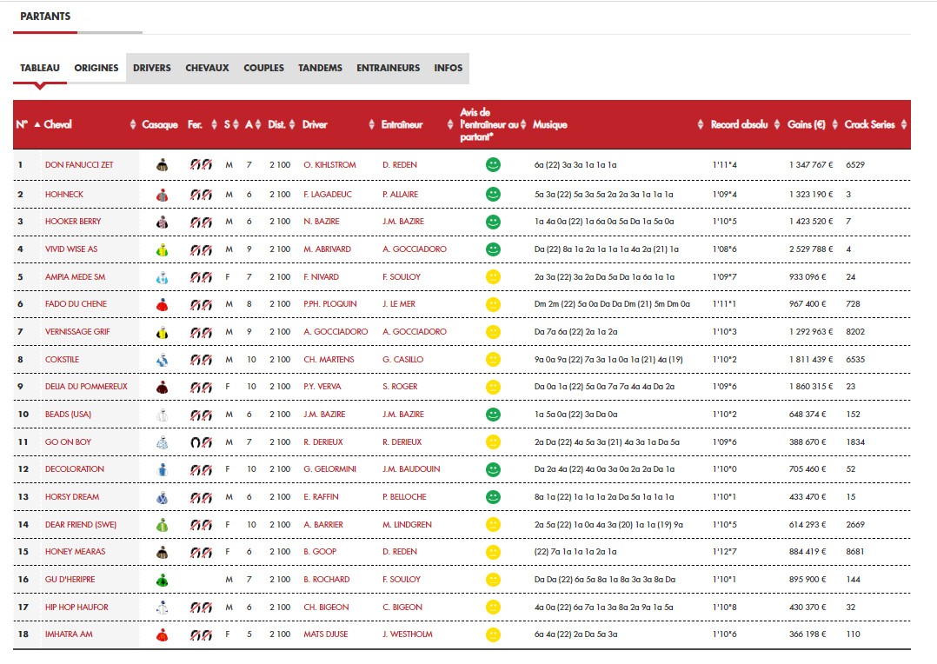937x664 pixels.
Task: Click horseshoe icons in HORSY DREAM row
Action: [201, 497]
